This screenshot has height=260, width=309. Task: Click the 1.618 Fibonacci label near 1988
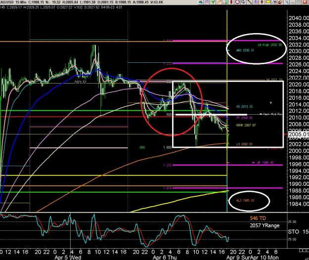click(168, 188)
